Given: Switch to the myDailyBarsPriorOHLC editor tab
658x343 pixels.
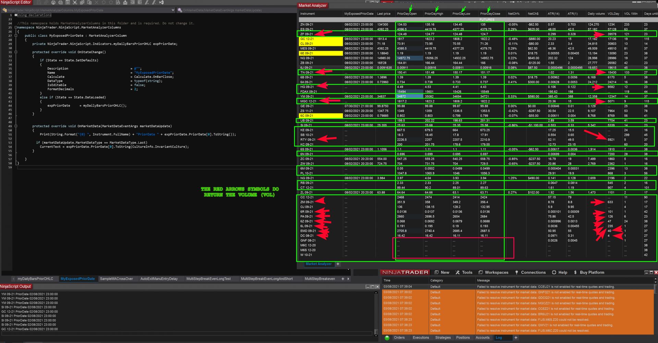Looking at the screenshot, I should point(35,279).
